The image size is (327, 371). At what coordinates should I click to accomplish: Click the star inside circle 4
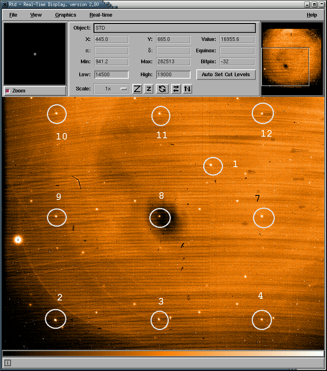pyautogui.click(x=261, y=319)
